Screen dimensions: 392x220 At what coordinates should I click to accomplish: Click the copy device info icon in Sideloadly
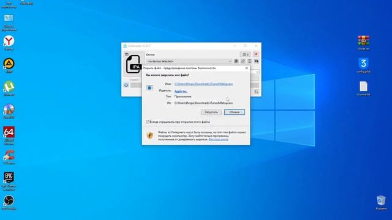point(236,61)
